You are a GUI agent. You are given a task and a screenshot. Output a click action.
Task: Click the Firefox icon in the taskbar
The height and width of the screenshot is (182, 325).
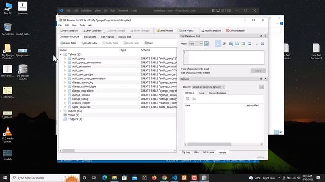(154, 178)
